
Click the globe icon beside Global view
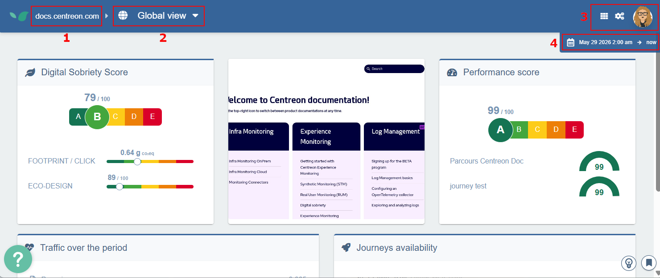point(123,15)
